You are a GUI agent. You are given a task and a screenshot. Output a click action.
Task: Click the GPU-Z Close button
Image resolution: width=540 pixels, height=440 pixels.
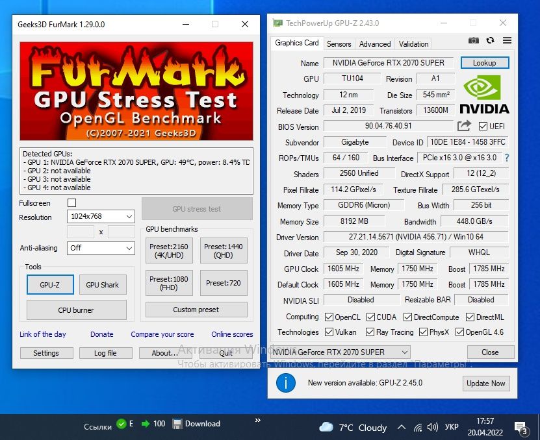[x=491, y=352]
